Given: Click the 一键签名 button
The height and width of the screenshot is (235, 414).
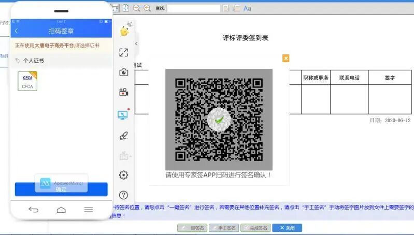Looking at the screenshot, I should [x=192, y=228].
